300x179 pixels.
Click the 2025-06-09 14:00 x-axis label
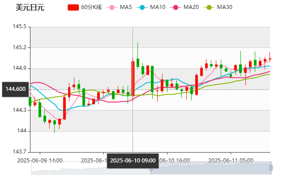coord(39,160)
